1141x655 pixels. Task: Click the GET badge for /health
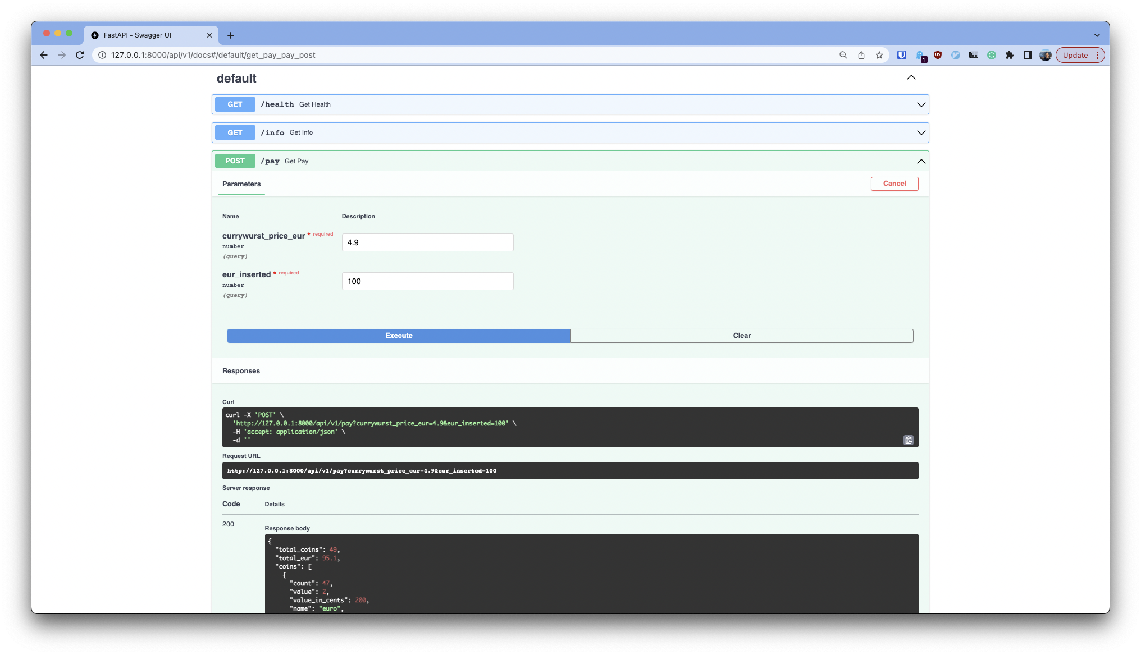tap(235, 104)
